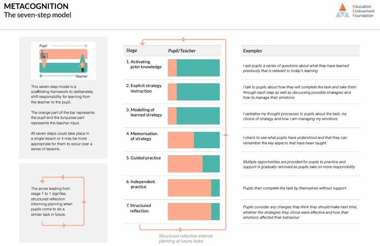
Task: Click the Stage column header
Action: pyautogui.click(x=132, y=51)
